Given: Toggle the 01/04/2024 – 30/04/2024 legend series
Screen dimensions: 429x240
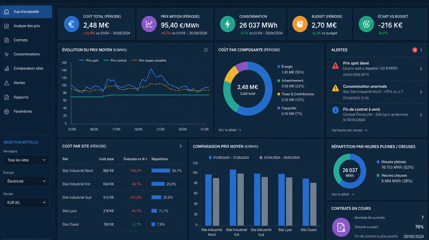Looking at the screenshot, I should pos(279,158).
